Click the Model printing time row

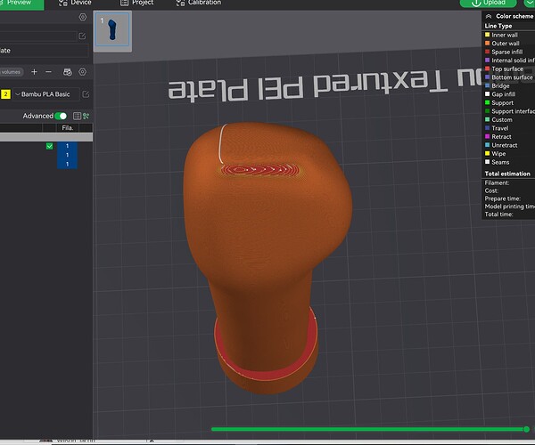(509, 206)
